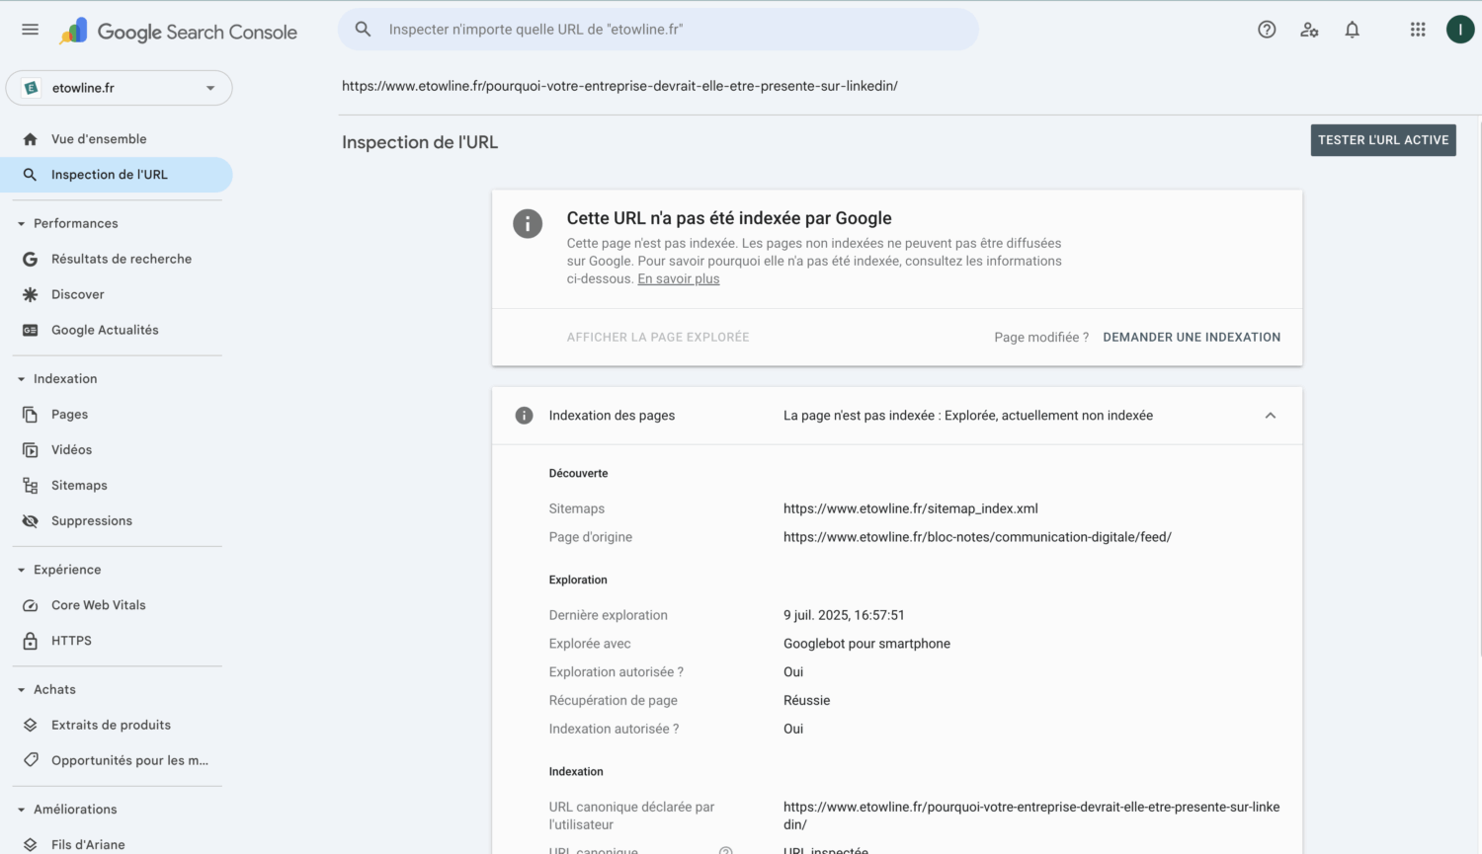Screen dimensions: 1482x854
Task: Click the Pages document icon
Action: click(31, 415)
